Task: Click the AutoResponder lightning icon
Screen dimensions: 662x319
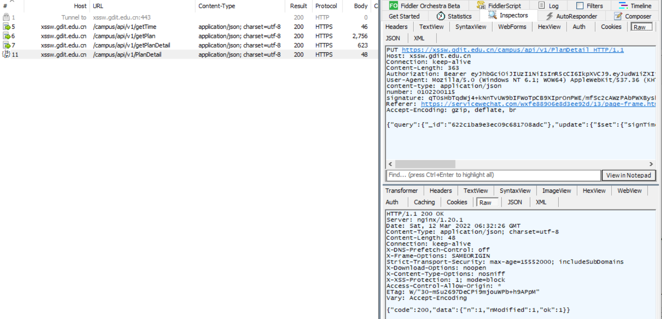Action: pos(549,16)
